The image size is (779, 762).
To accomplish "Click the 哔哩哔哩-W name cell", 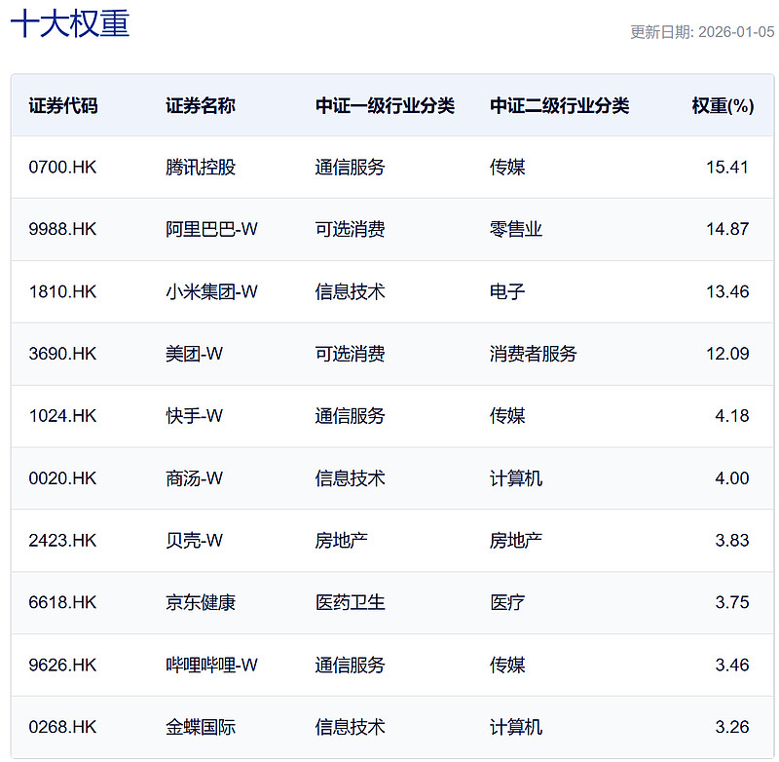I will (211, 666).
